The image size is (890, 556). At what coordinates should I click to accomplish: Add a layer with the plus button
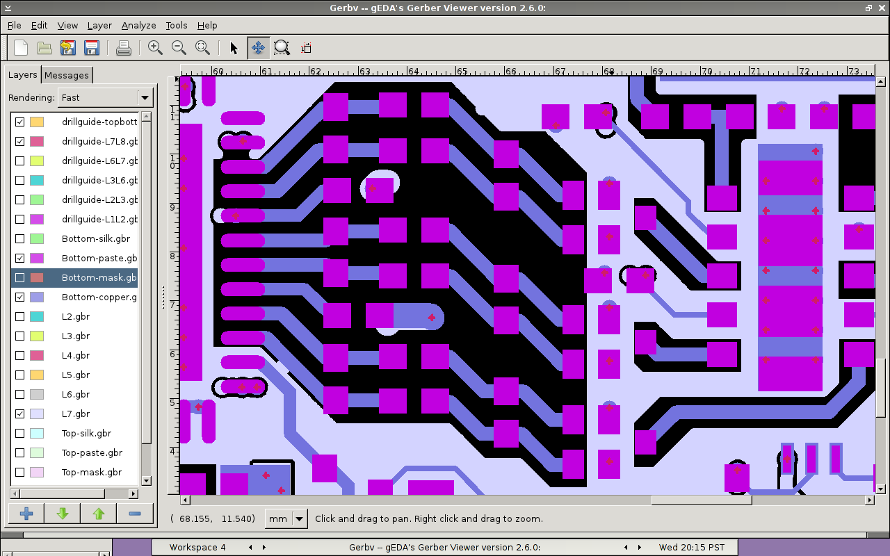point(26,514)
